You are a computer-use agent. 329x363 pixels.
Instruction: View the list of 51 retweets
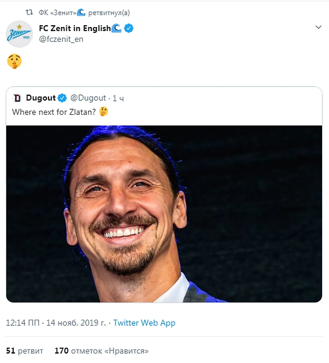pos(25,350)
